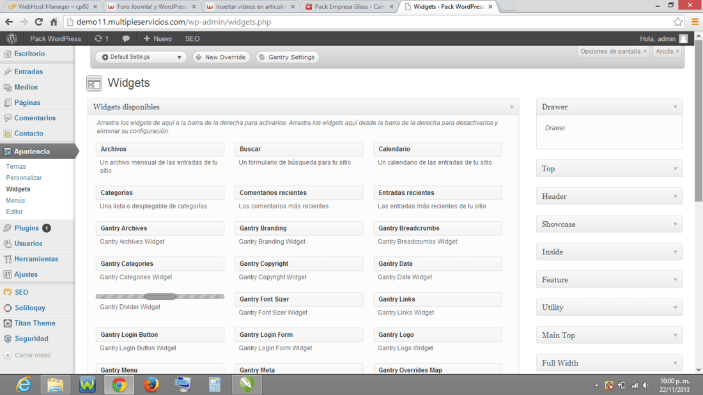
Task: Reload the page with refresh icon
Action: (38, 22)
